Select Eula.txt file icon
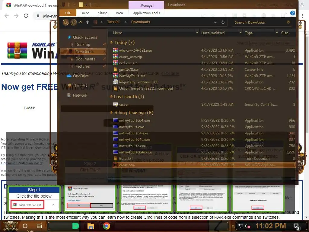Screen dimensions: 309x232 [116, 158]
